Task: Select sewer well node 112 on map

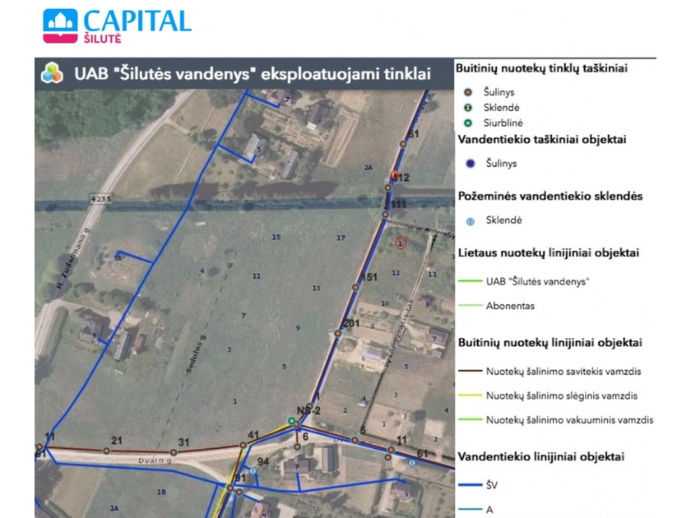Action: [x=387, y=187]
